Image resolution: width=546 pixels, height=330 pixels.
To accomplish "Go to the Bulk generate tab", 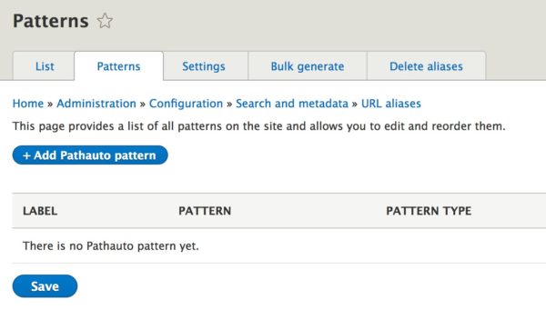I will pyautogui.click(x=308, y=66).
